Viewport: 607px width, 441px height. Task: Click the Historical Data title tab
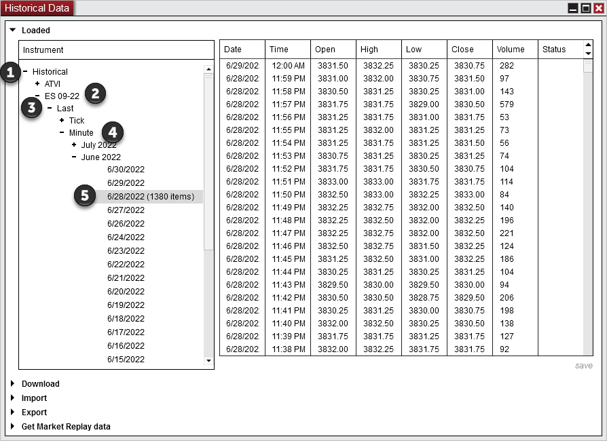pos(37,7)
